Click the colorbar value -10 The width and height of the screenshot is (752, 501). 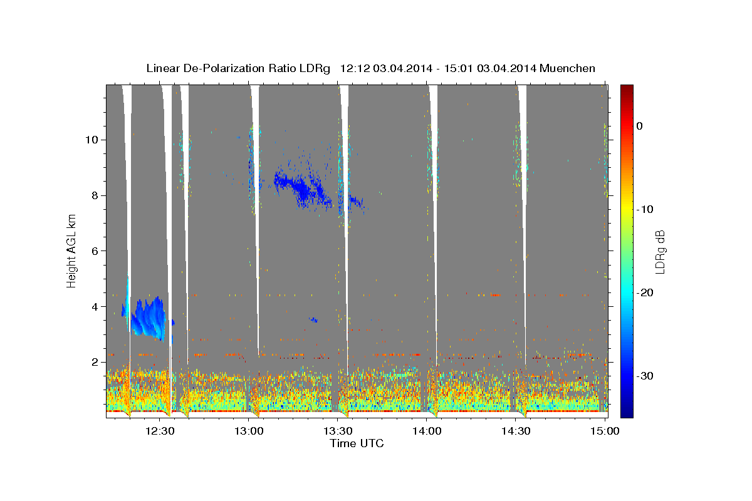(x=645, y=209)
